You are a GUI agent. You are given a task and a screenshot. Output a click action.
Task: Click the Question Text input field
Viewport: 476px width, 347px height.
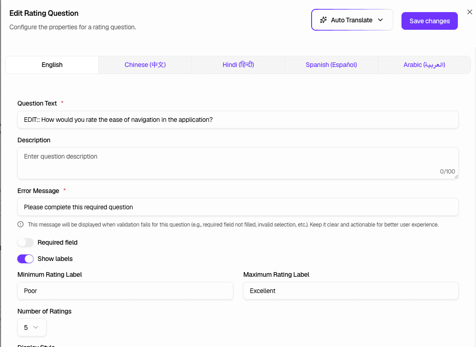point(238,120)
